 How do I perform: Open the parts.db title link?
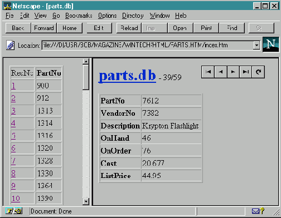[127, 76]
